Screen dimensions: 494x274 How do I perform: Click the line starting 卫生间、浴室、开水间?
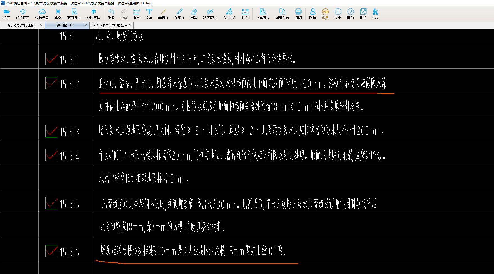tap(243, 83)
